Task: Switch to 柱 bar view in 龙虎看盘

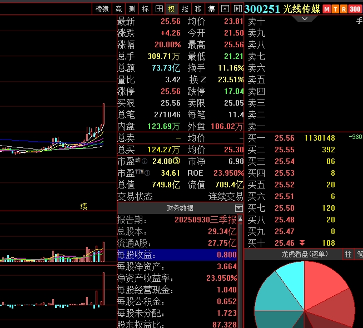Action: pyautogui.click(x=348, y=254)
